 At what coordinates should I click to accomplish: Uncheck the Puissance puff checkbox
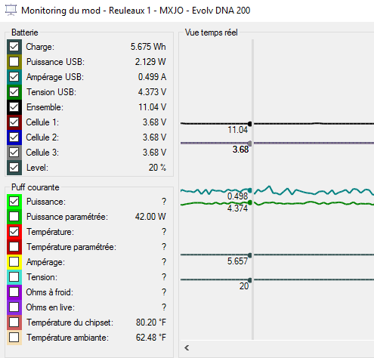coord(14,202)
